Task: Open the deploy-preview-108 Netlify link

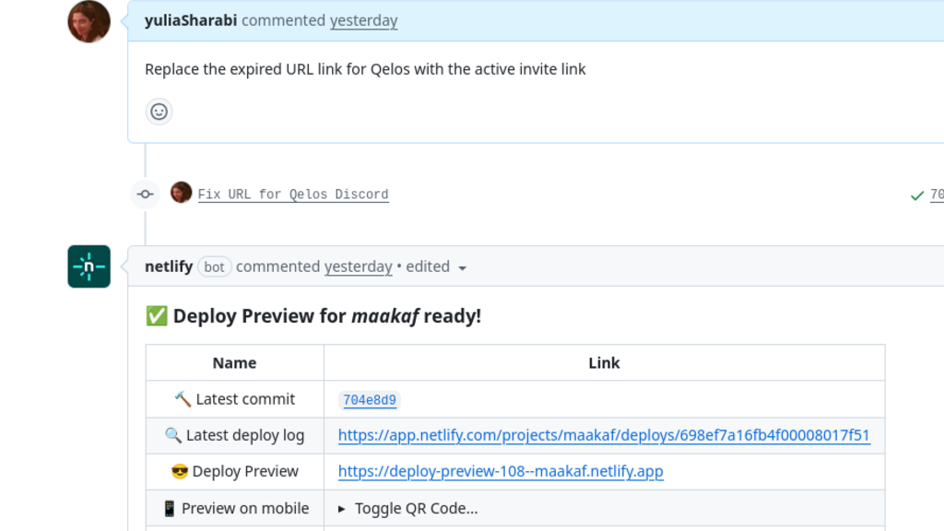Action: [501, 471]
